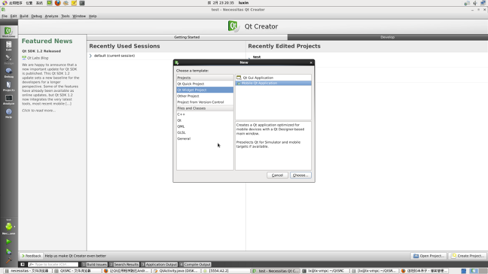
Task: Click the 'Type to locate' search field
Action: (x=53, y=264)
